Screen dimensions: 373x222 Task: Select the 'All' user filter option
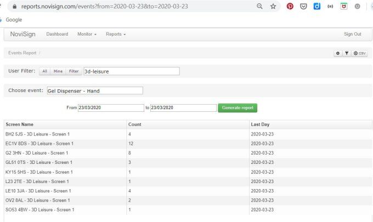(44, 71)
